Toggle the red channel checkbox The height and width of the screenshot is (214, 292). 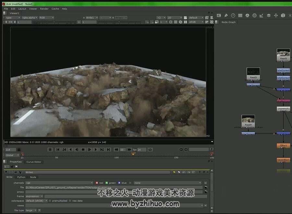tap(97, 183)
